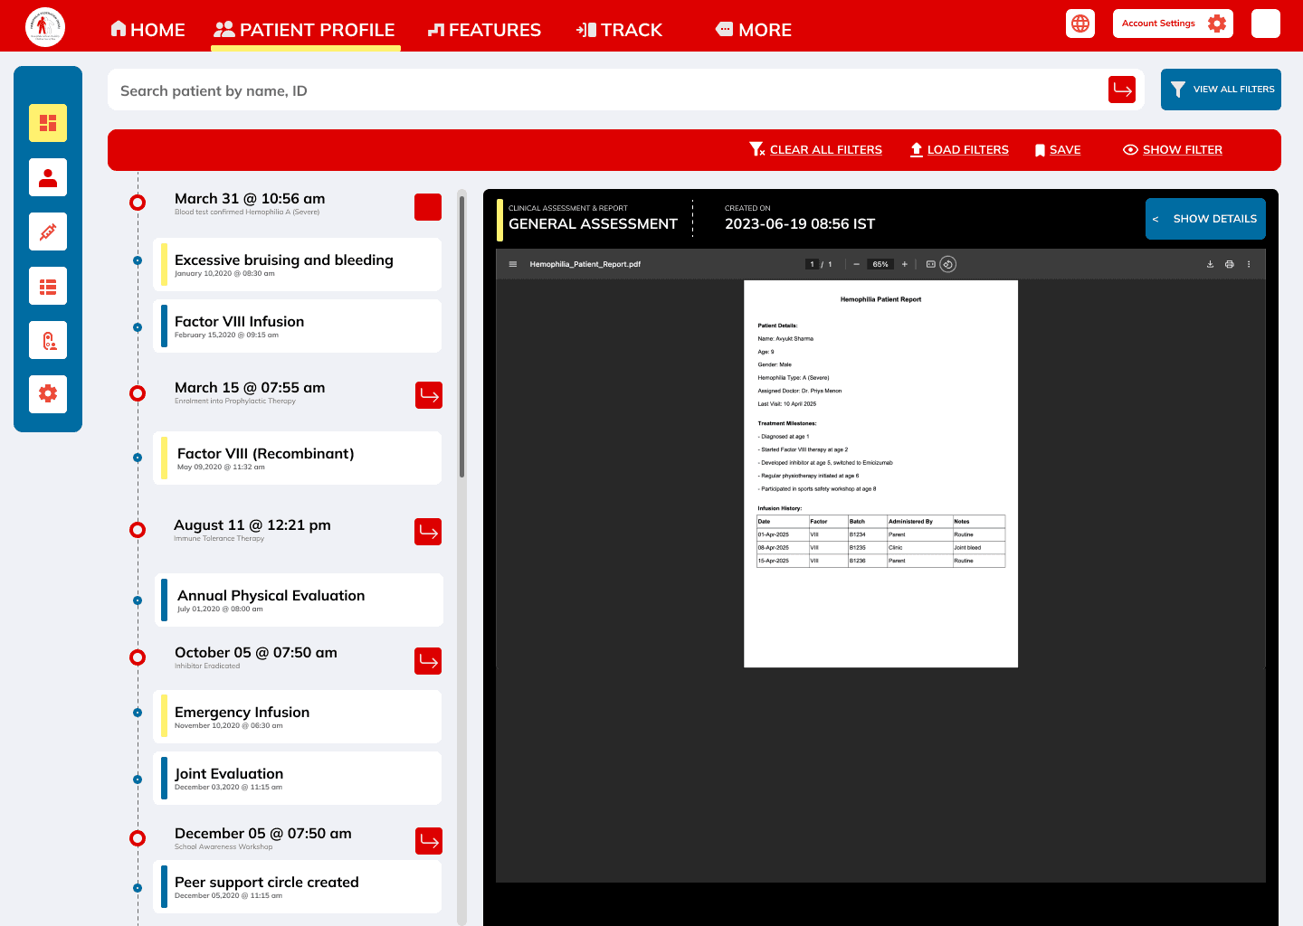This screenshot has height=926, width=1303.
Task: Click the 65% zoom level field
Action: tap(880, 264)
